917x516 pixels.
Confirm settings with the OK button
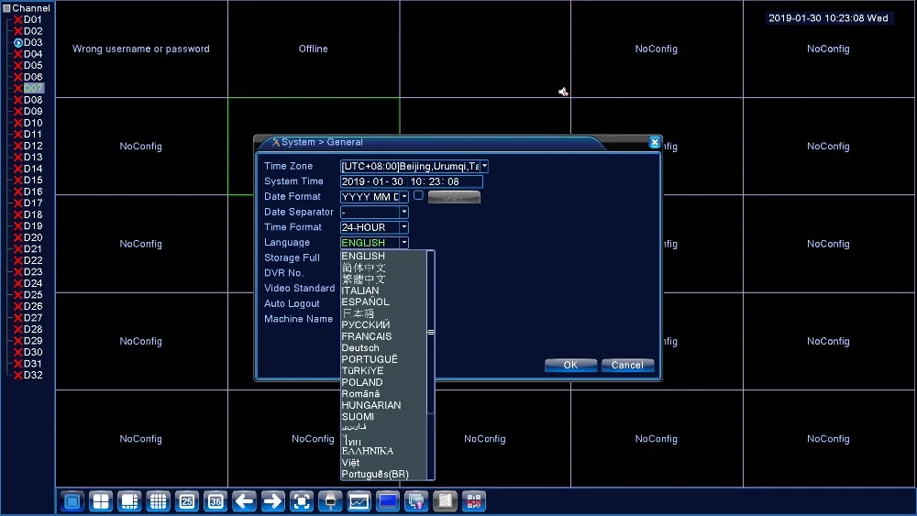tap(570, 365)
